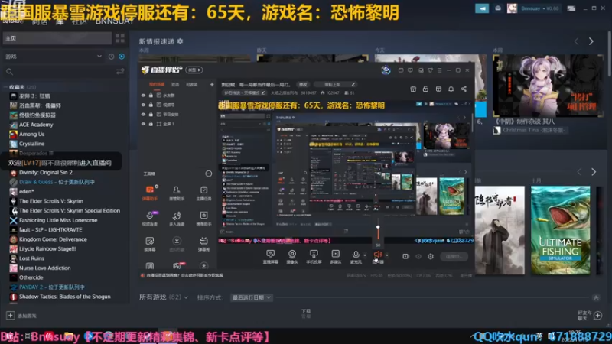Screen dimensions: 612x344
Task: Open BNNSUAY profile menu in Steam nav
Action: coord(115,21)
